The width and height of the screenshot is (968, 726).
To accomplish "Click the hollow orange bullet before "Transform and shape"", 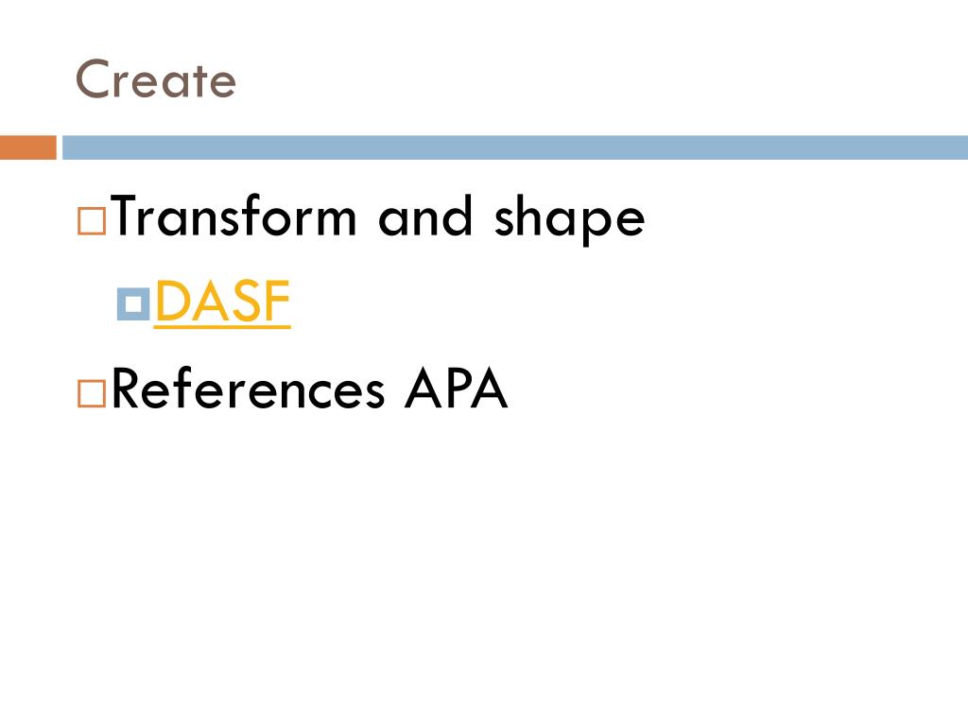I will point(92,220).
